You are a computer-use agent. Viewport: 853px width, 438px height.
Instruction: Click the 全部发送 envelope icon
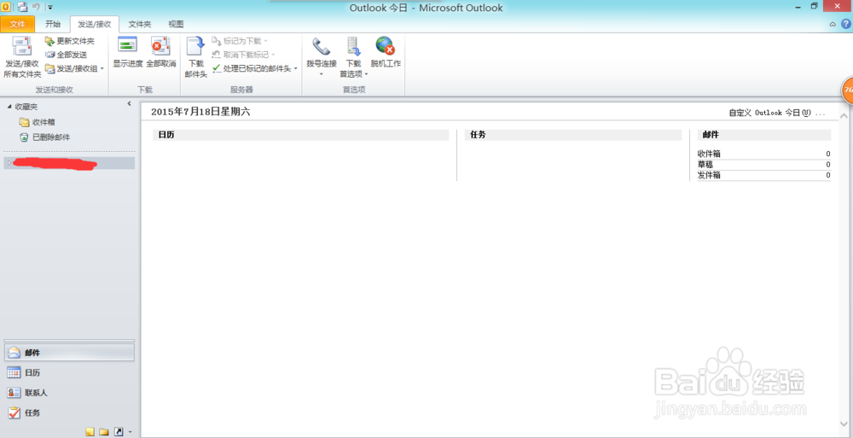49,55
